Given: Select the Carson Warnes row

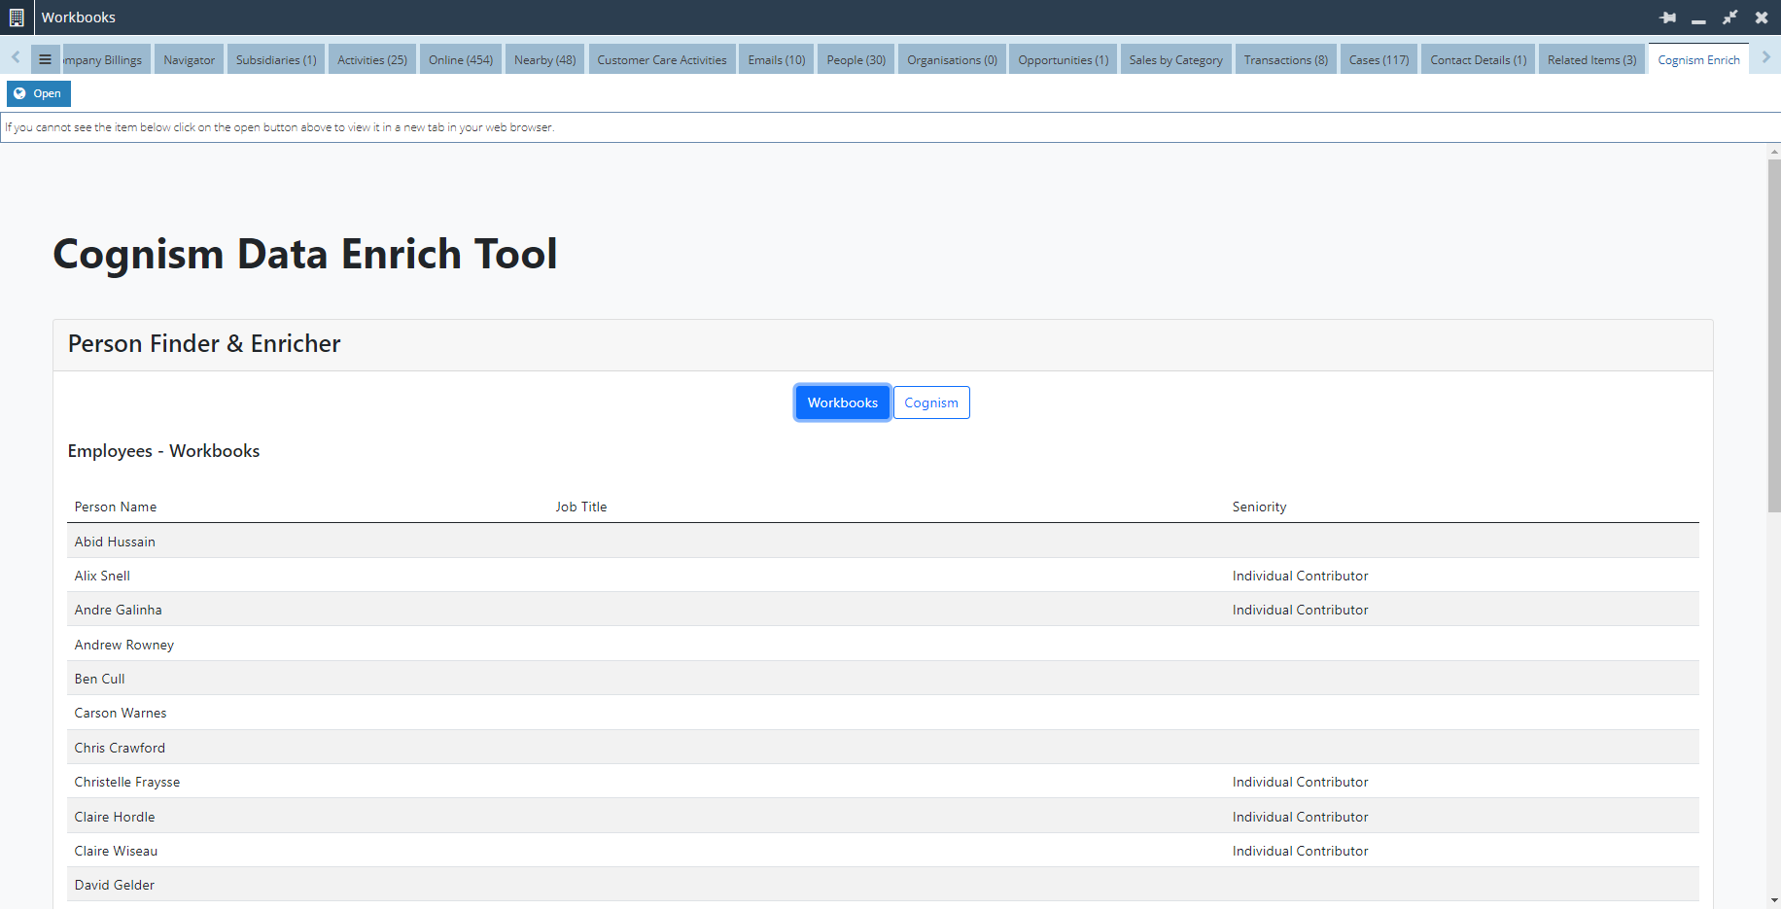Looking at the screenshot, I should (883, 713).
